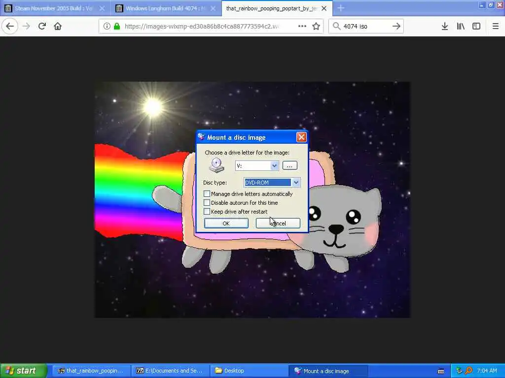This screenshot has width=505, height=378.
Task: Select the that_rainbow_pooping_poptart tab
Action: [277, 8]
